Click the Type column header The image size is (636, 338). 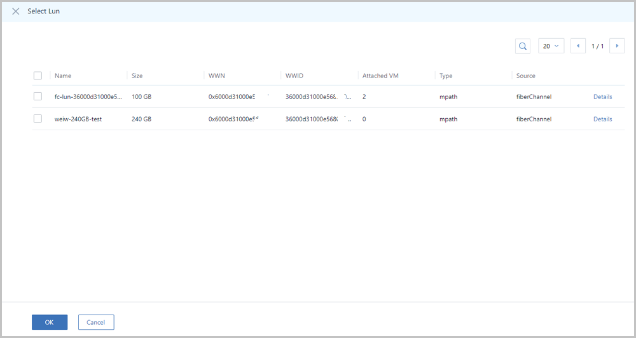click(x=446, y=76)
